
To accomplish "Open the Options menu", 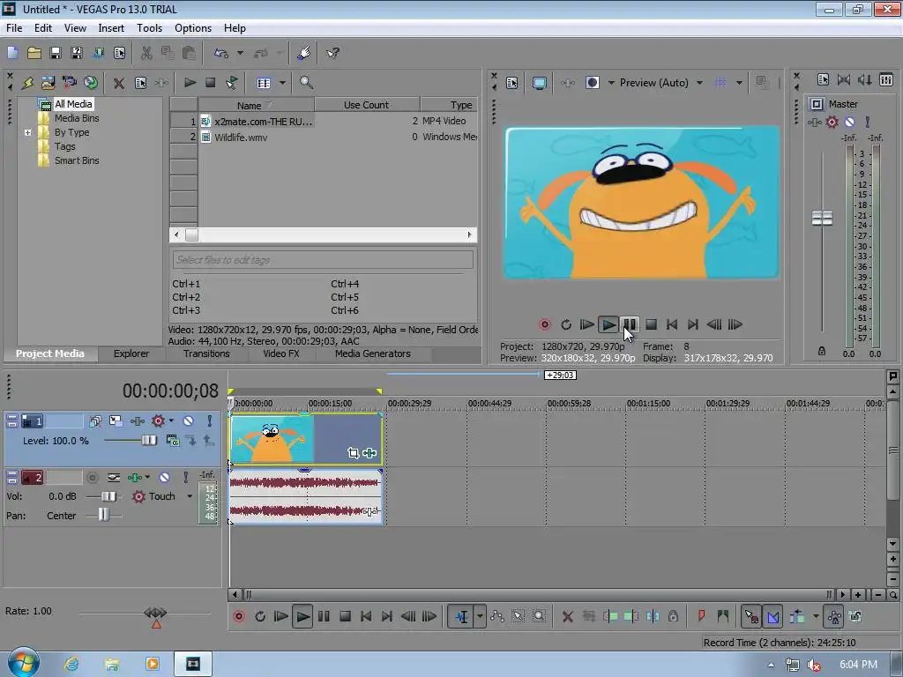I will (193, 28).
